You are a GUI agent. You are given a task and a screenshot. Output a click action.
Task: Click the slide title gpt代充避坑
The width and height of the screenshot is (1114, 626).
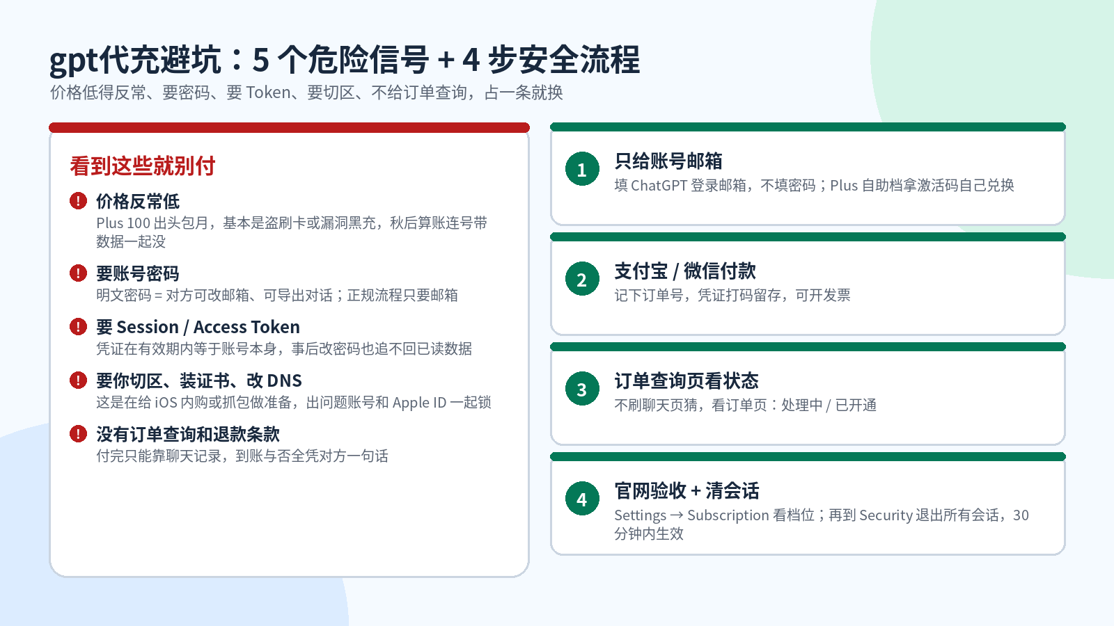tap(345, 60)
